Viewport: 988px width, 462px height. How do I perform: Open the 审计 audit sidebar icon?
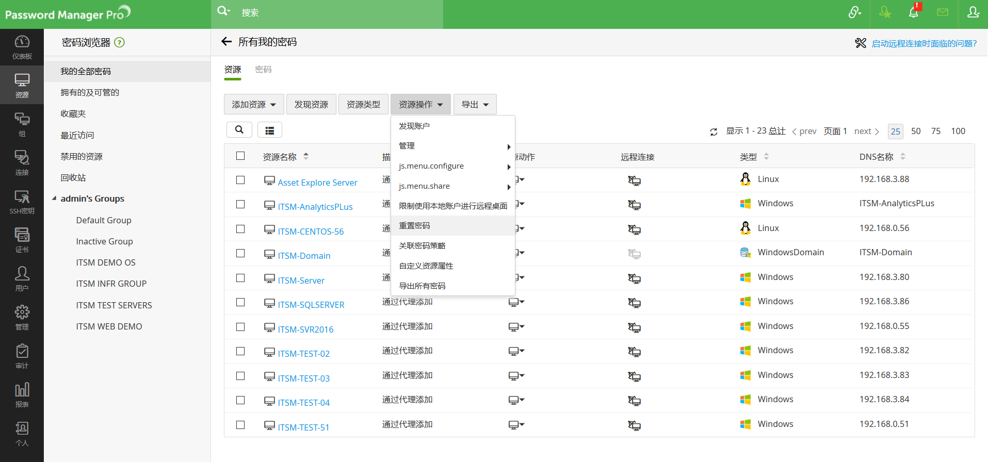tap(22, 356)
